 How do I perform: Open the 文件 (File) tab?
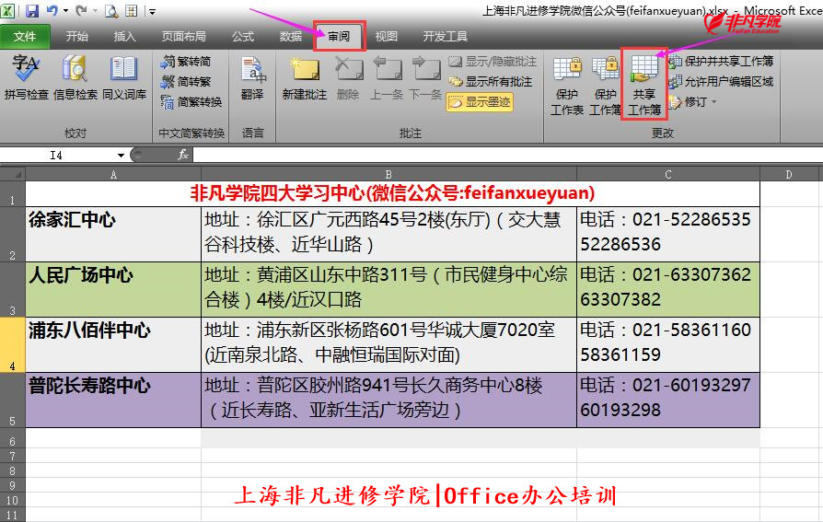point(25,37)
